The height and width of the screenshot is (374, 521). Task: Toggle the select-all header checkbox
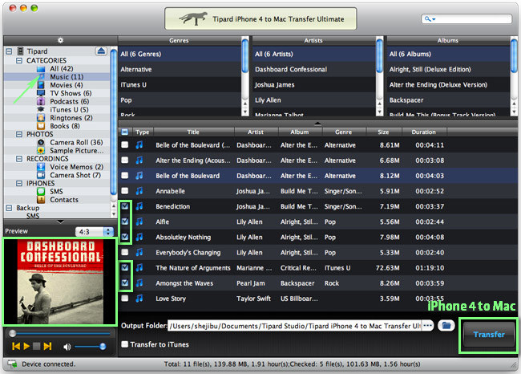pos(124,132)
